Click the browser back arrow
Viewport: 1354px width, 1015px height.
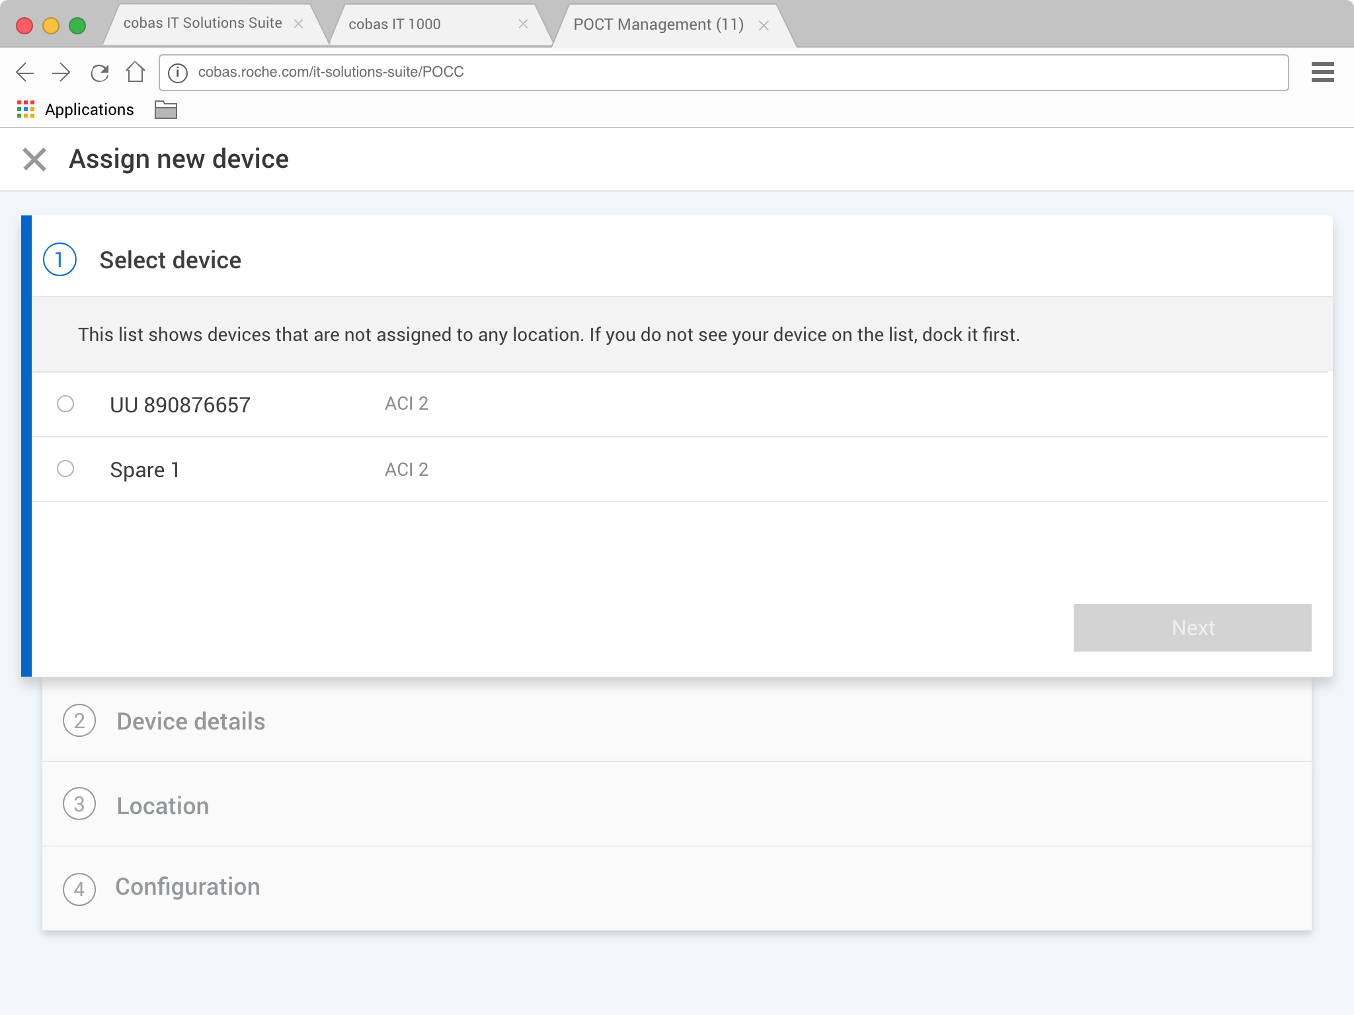pos(25,72)
